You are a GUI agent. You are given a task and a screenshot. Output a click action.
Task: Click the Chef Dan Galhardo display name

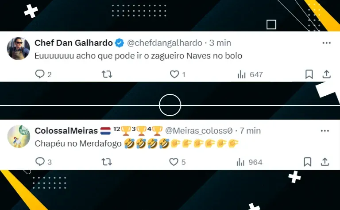tap(73, 43)
